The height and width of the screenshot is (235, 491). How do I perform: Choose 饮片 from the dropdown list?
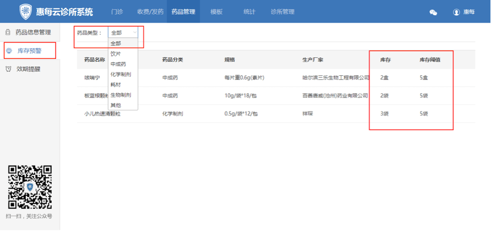122,53
